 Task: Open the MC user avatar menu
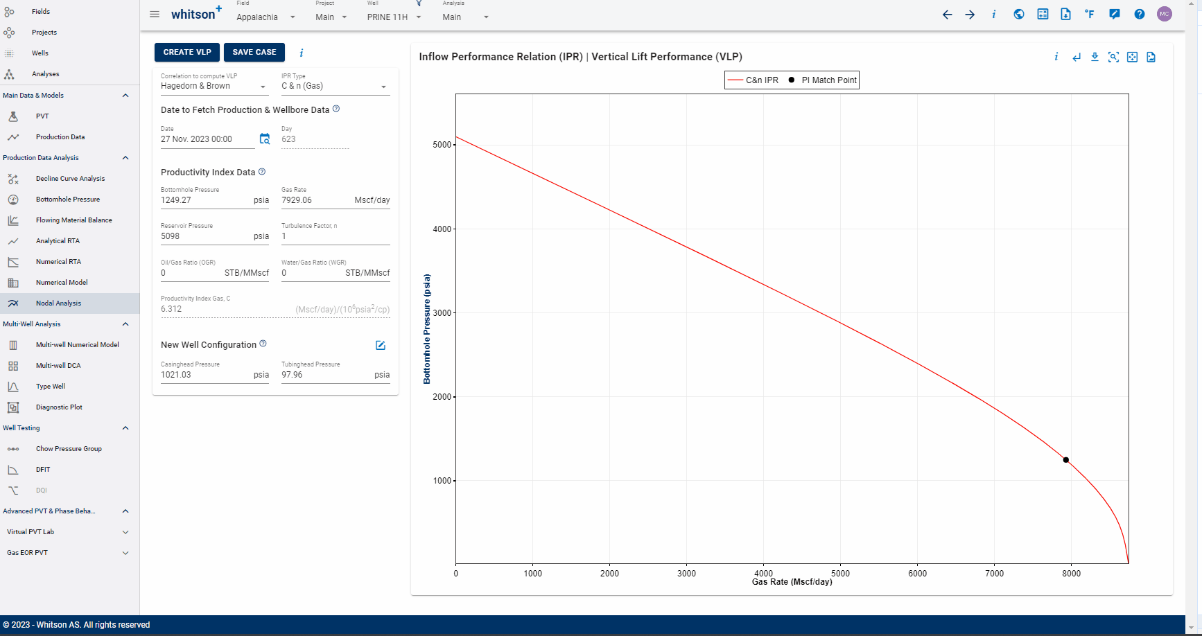click(1165, 14)
